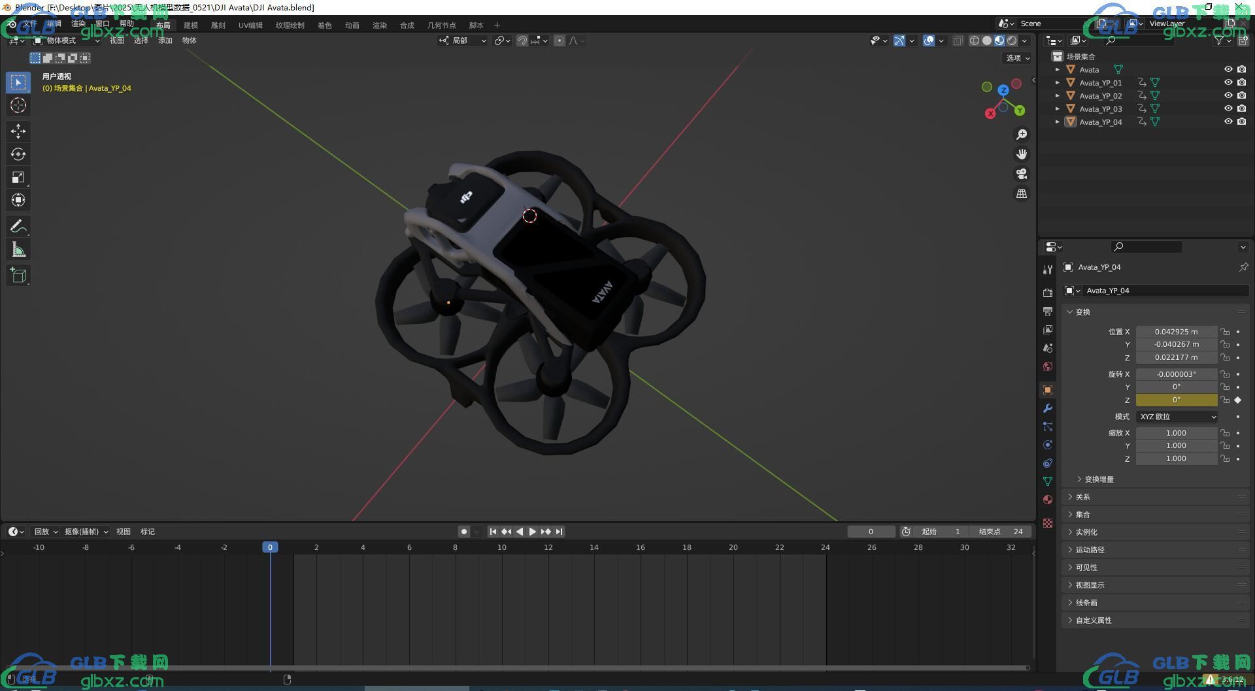Click the camera view icon
The width and height of the screenshot is (1255, 691).
coord(1022,174)
